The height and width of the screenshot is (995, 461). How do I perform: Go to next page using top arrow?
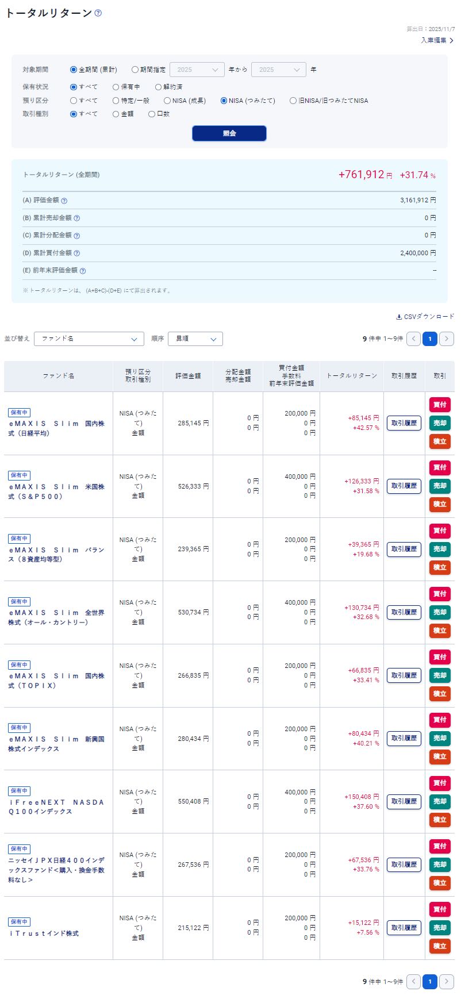[x=447, y=339]
